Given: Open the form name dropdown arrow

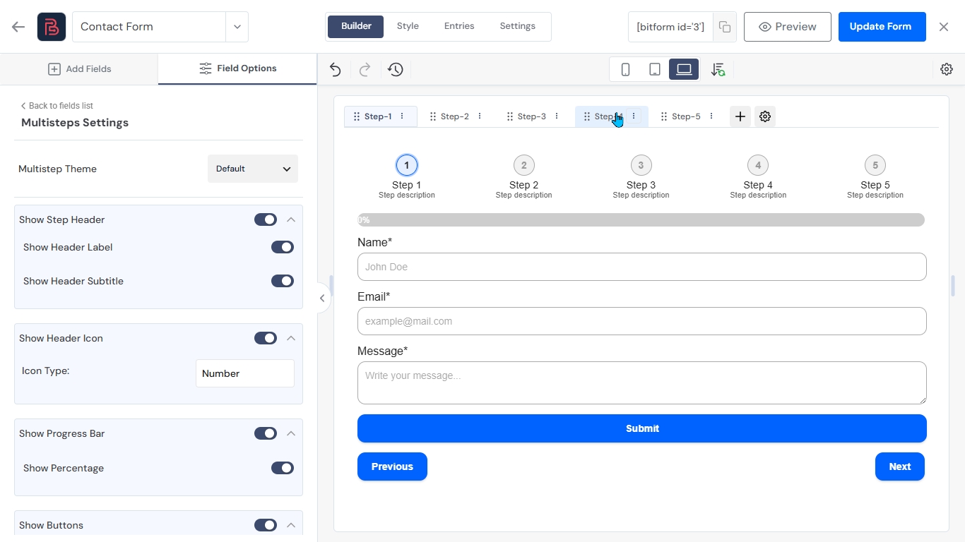Looking at the screenshot, I should click(237, 27).
